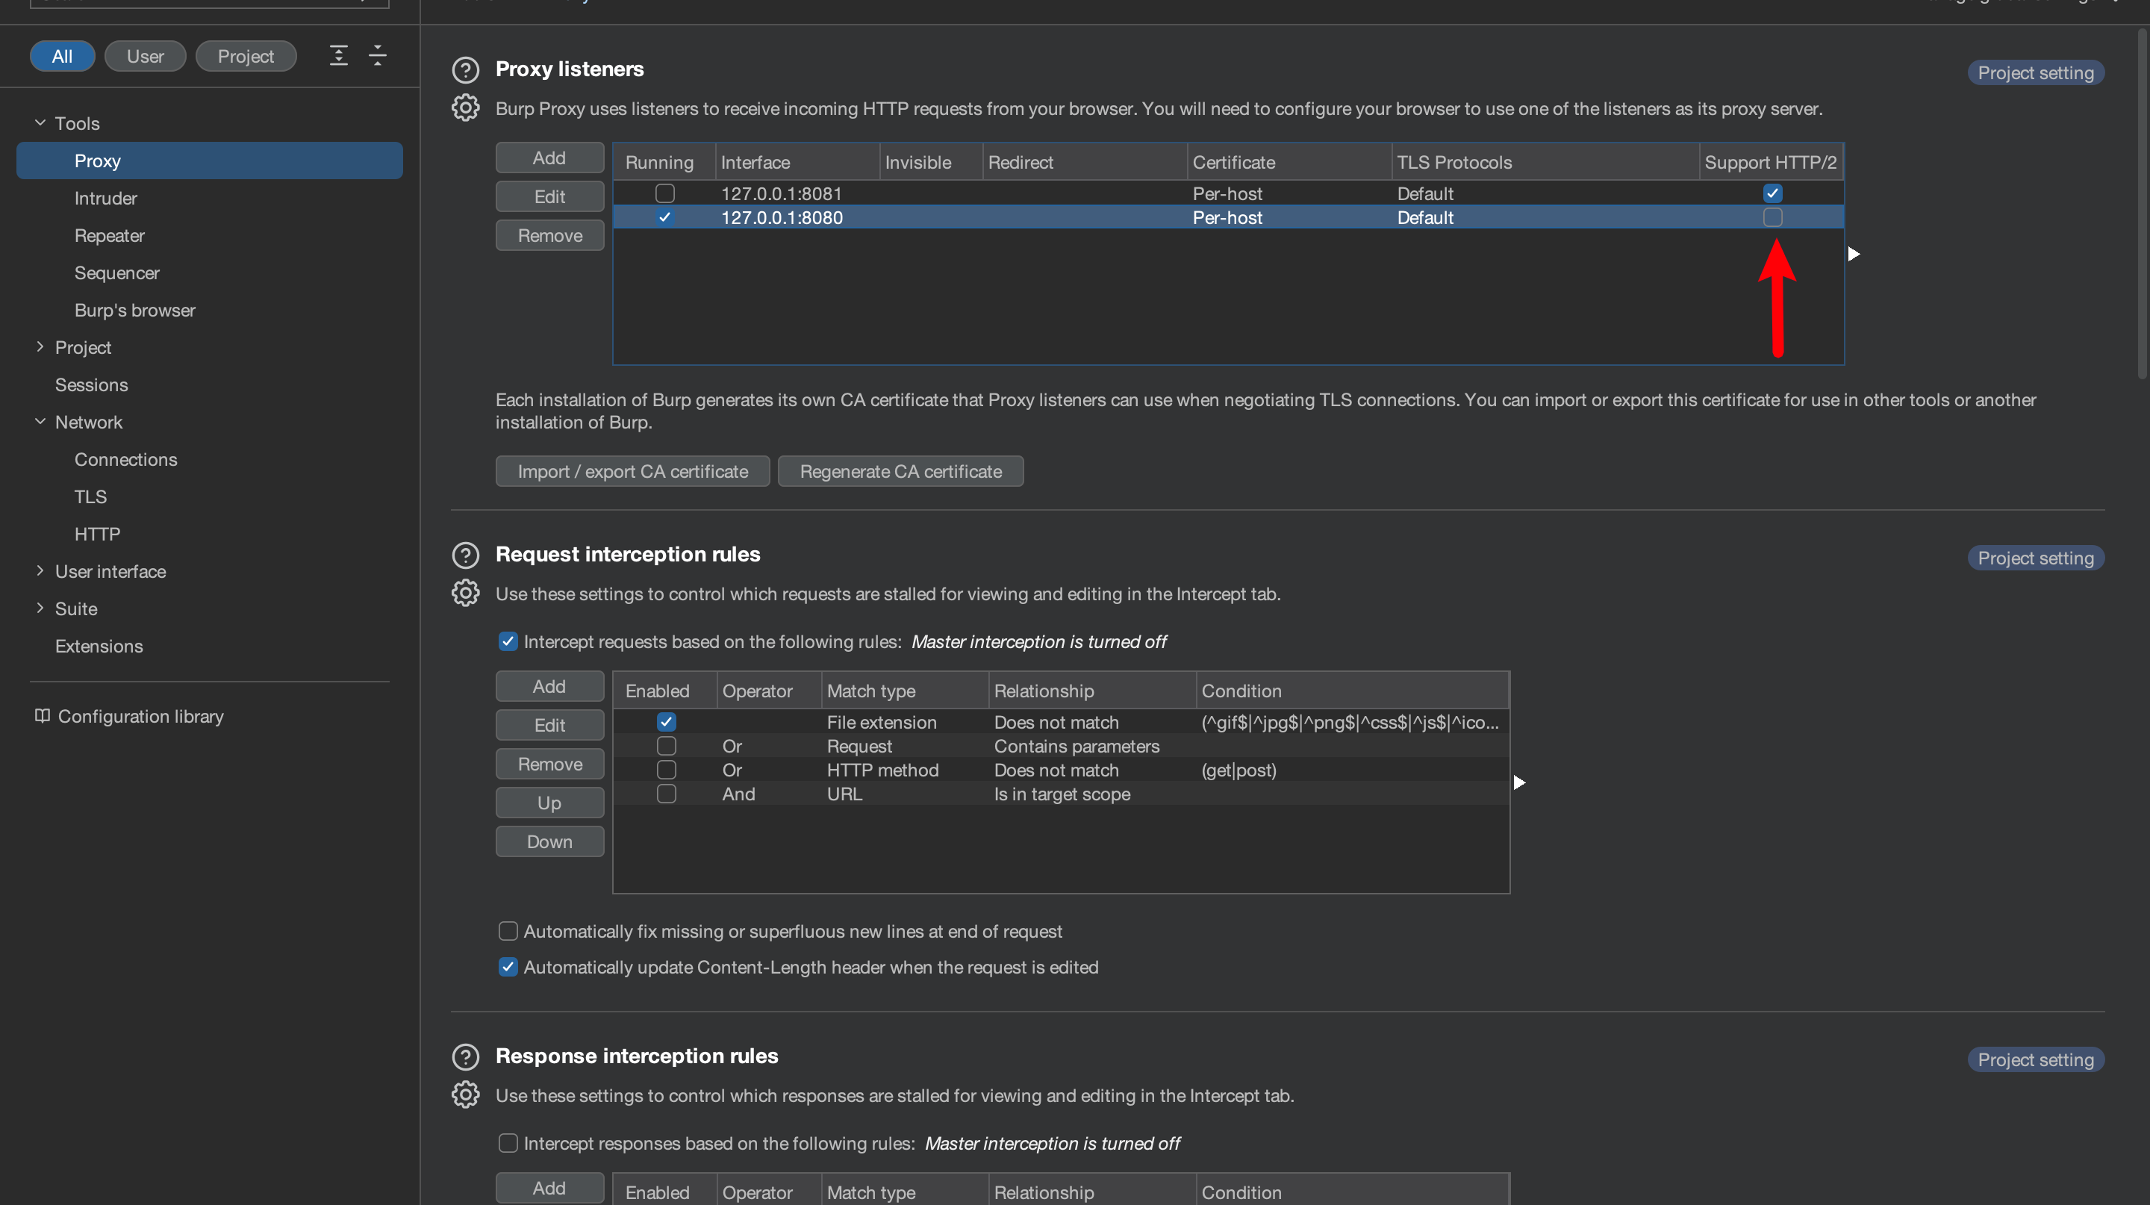Expand Proxy listeners table side arrow
This screenshot has height=1205, width=2150.
[1854, 254]
